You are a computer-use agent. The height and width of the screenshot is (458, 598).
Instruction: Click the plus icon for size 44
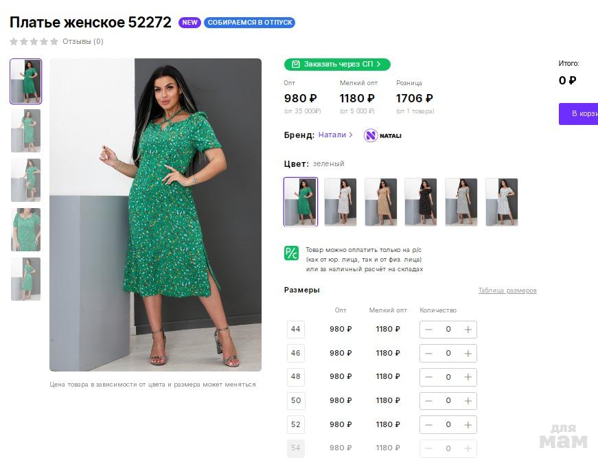(468, 330)
